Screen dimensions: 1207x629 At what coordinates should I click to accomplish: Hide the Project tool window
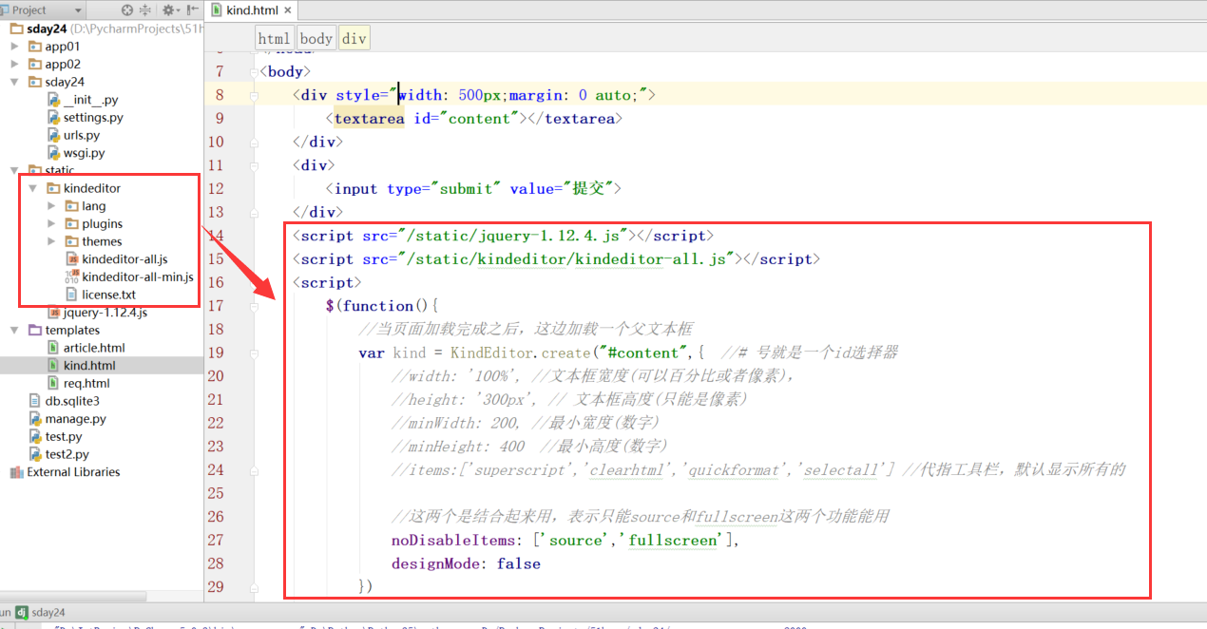193,10
